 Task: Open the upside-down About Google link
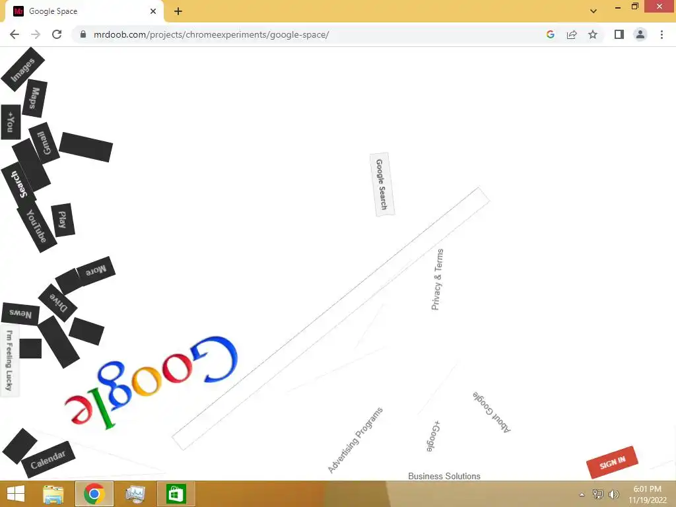(492, 412)
